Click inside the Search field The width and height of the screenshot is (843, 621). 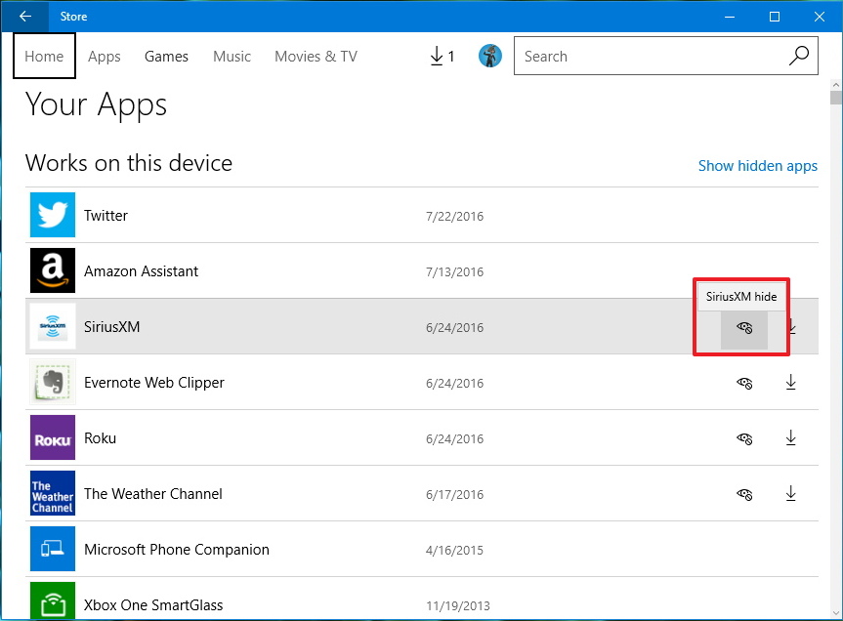[635, 56]
